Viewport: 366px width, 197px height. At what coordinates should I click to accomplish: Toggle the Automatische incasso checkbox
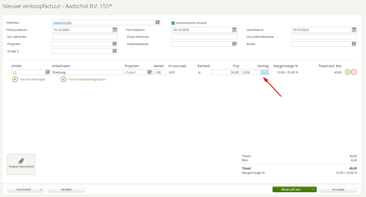173,23
